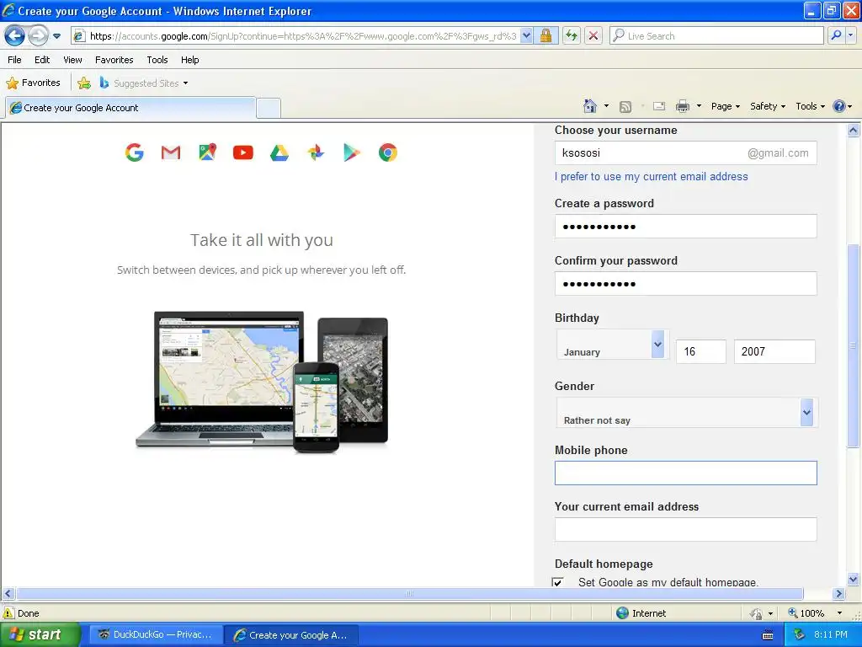This screenshot has height=647, width=862.
Task: Click the YouTube icon
Action: pos(243,152)
